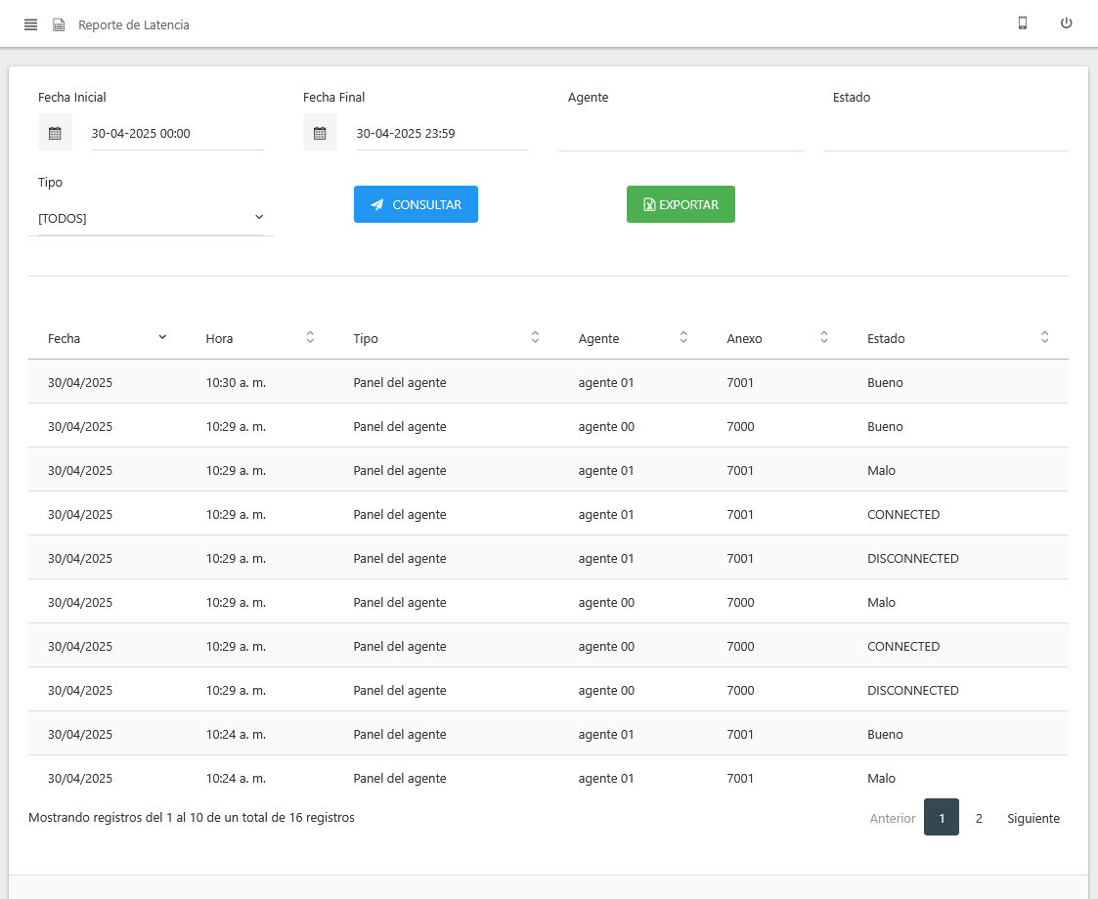Sort table by Fecha column arrow

tap(162, 337)
